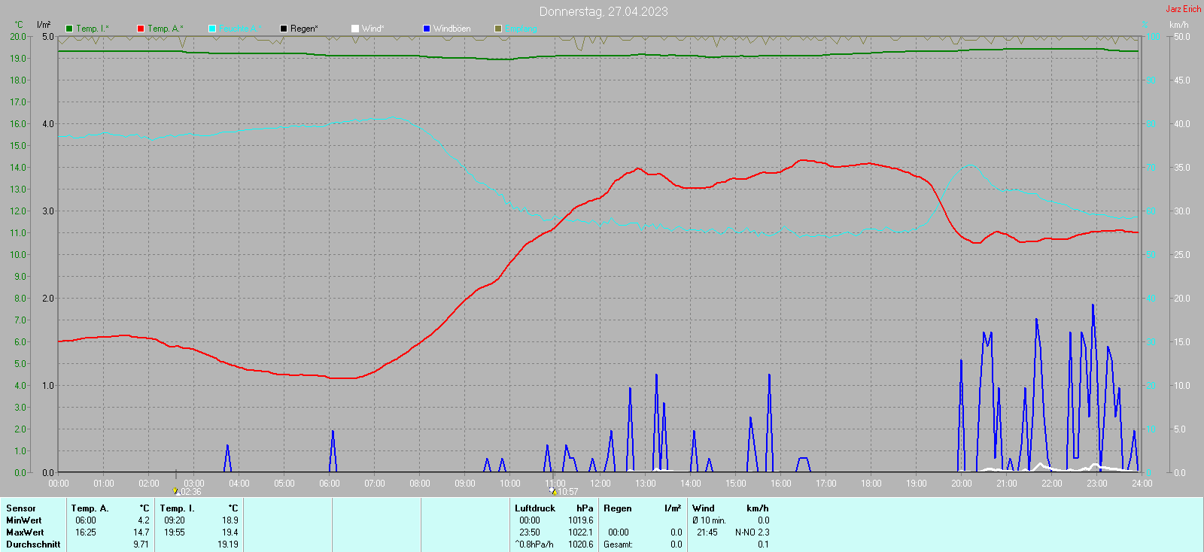This screenshot has height=552, width=1204.
Task: Click the 12:00 time axis label
Action: click(x=600, y=484)
